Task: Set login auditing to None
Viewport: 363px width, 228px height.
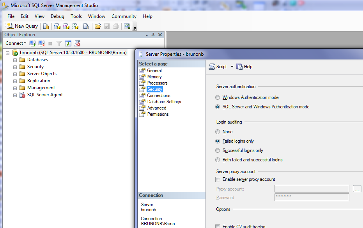Action: tap(218, 132)
